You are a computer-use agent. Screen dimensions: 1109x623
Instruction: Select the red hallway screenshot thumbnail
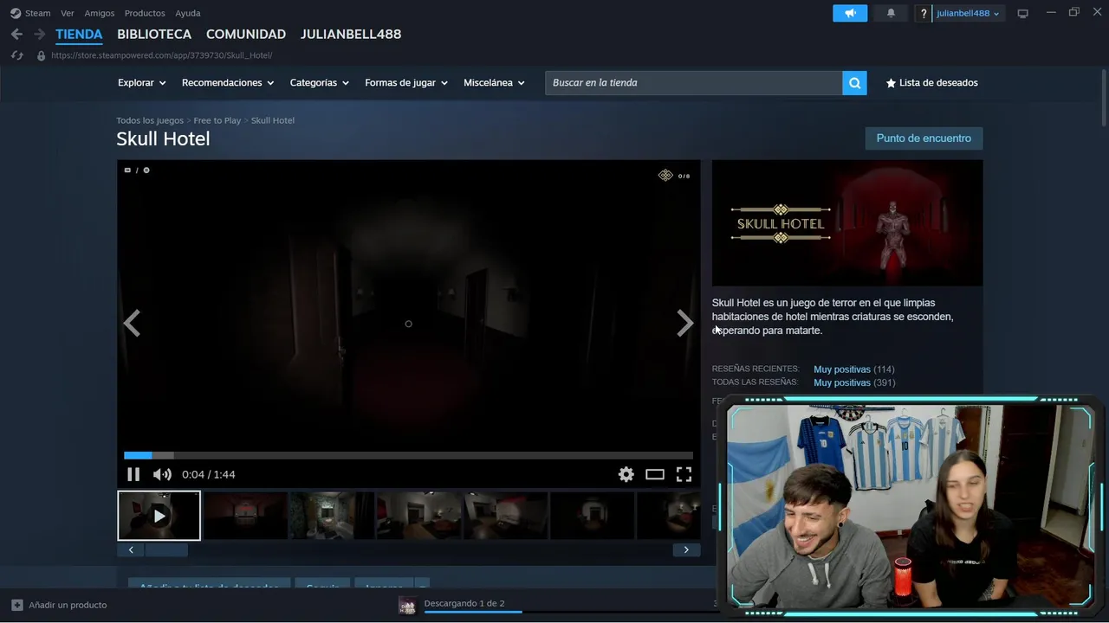click(x=245, y=516)
